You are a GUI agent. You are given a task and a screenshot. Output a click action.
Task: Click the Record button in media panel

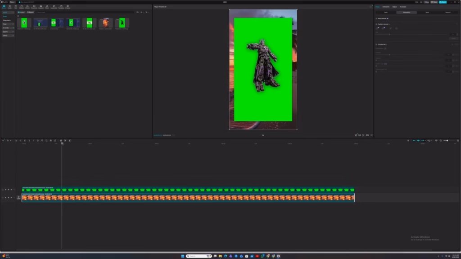click(30, 12)
